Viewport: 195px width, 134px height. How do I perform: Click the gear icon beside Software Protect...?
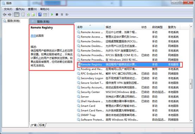tap(78, 120)
